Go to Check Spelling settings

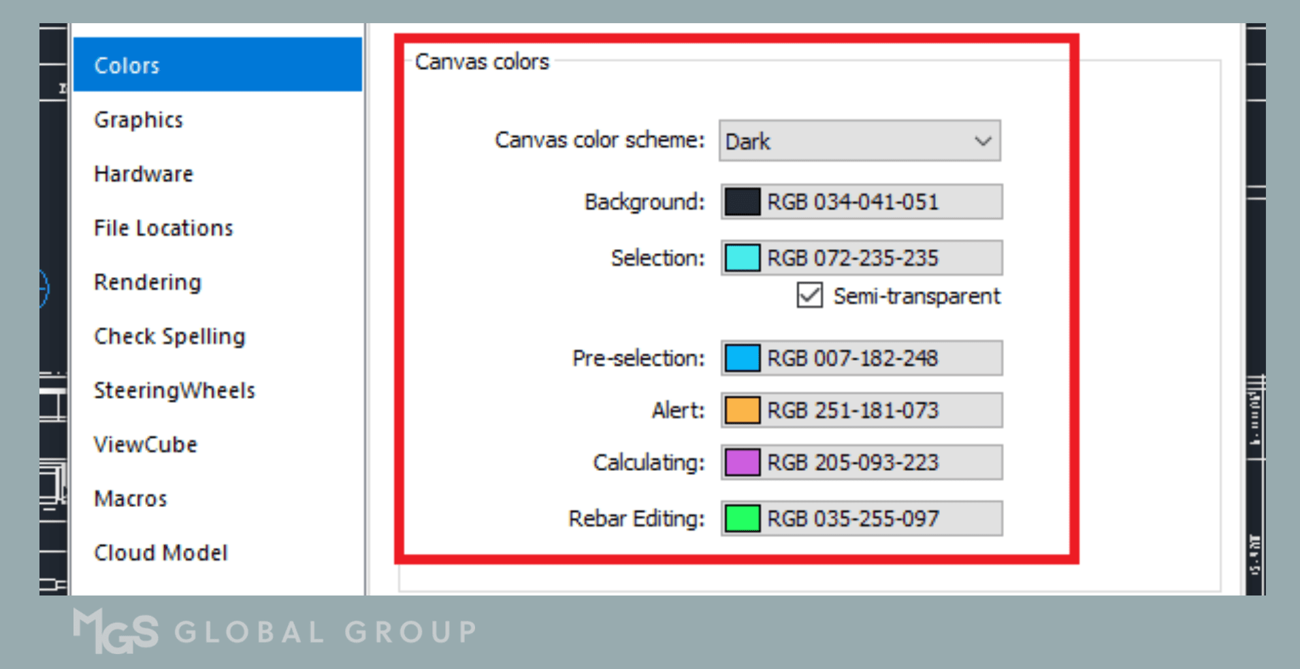169,336
